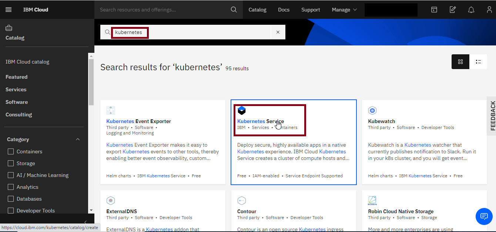Check the Storage category filter

(x=11, y=163)
